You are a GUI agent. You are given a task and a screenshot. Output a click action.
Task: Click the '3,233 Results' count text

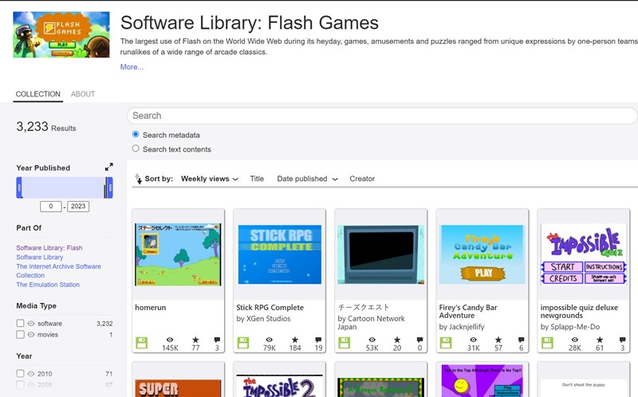tap(46, 127)
